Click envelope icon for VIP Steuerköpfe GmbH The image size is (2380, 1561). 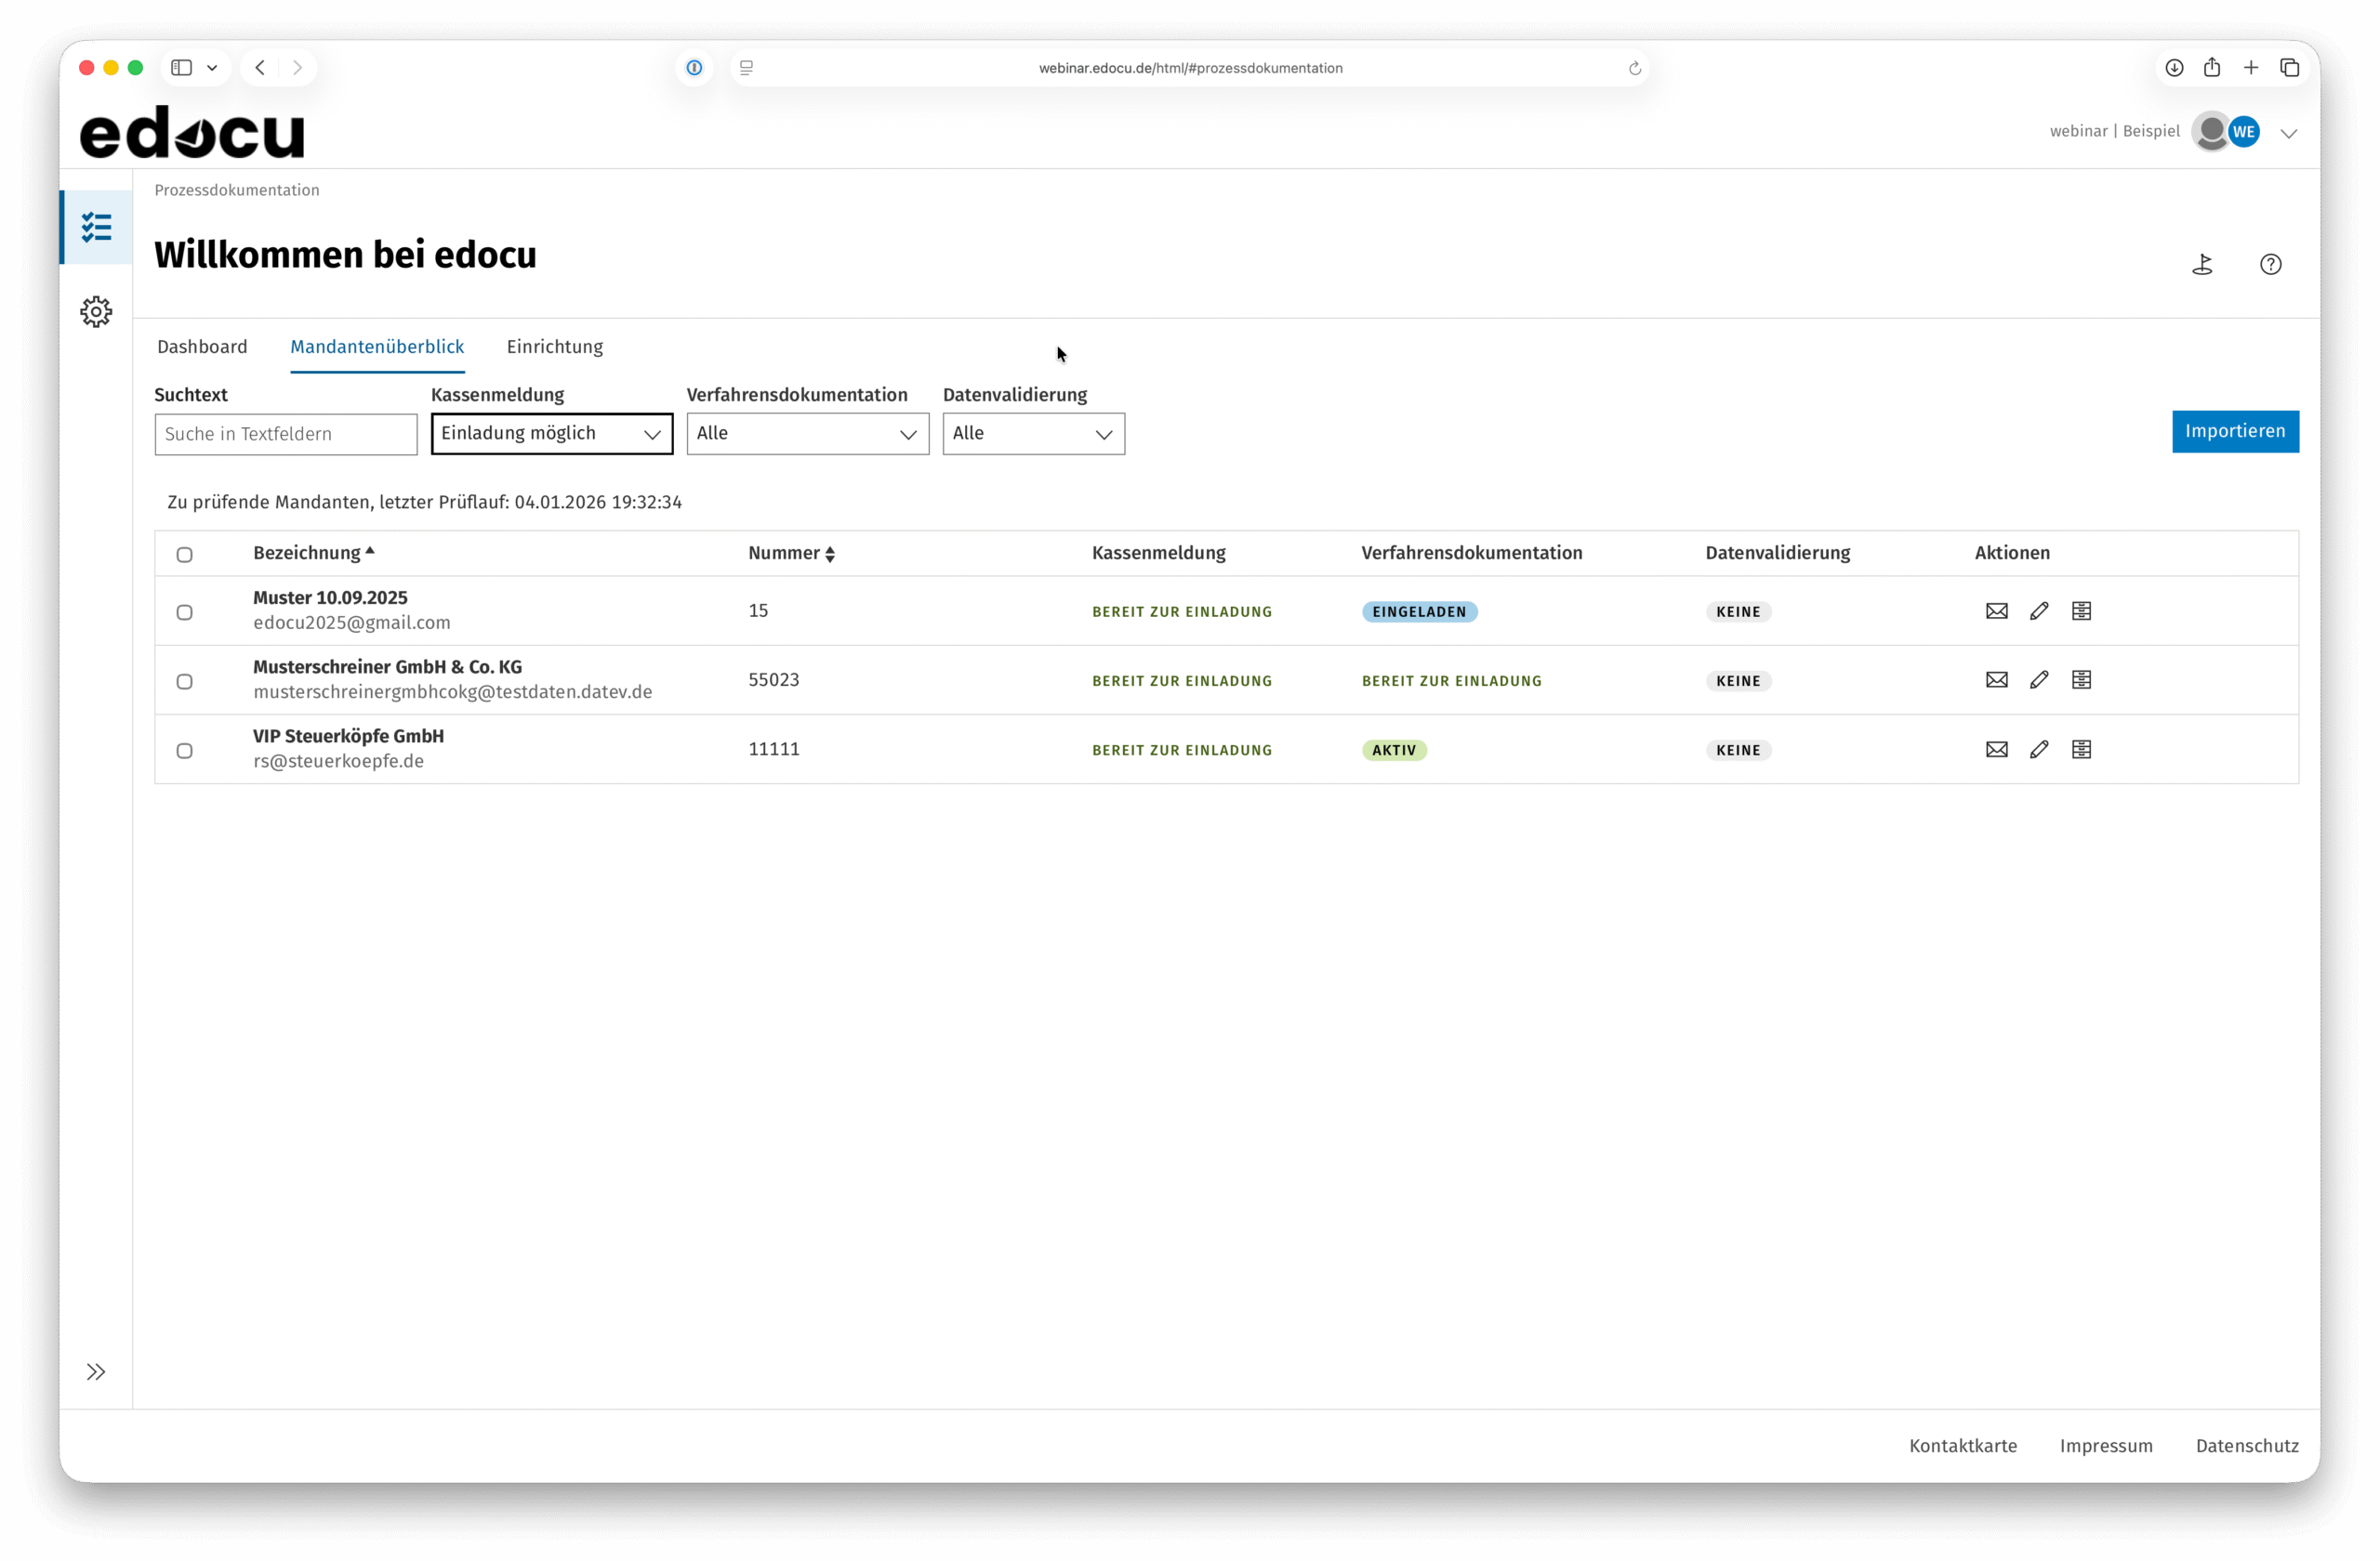click(x=1996, y=750)
